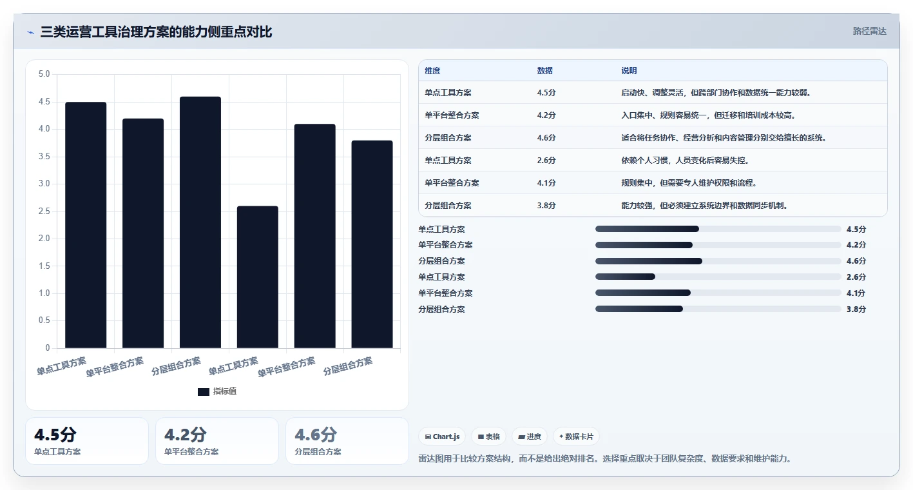Screen dimensions: 913x490
Task: Click the 单点工具方案 progress bar showing 4.5分
Action: point(718,229)
